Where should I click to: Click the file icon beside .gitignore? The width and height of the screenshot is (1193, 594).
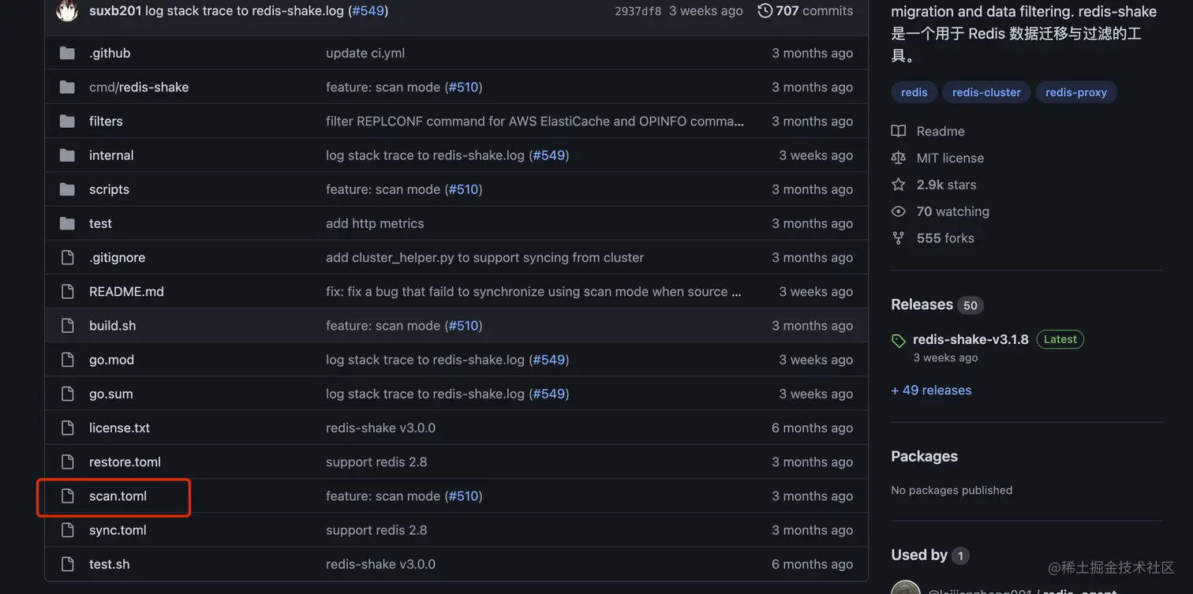tap(67, 257)
